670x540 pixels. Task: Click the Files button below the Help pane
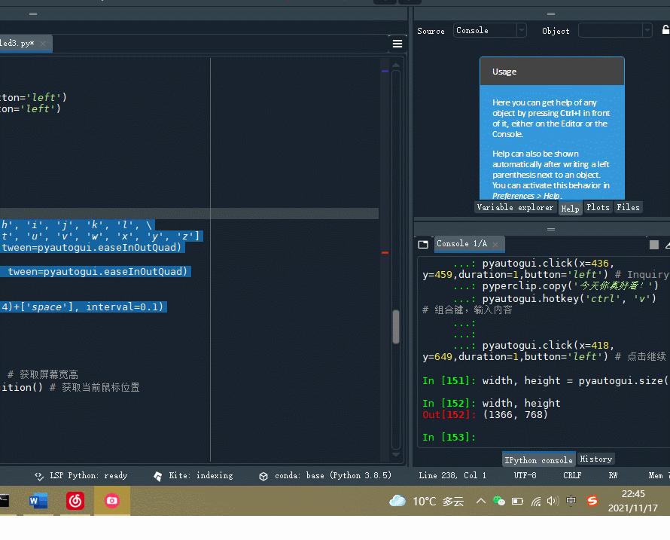(x=629, y=207)
